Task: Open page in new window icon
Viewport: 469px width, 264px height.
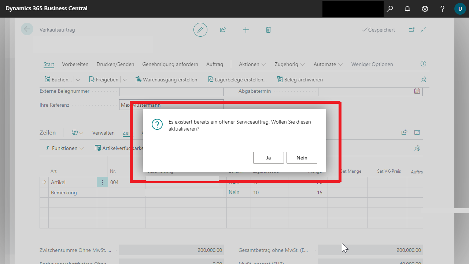Action: [412, 30]
